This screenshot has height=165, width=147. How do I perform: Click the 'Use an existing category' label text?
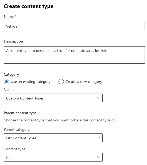[x=30, y=82]
